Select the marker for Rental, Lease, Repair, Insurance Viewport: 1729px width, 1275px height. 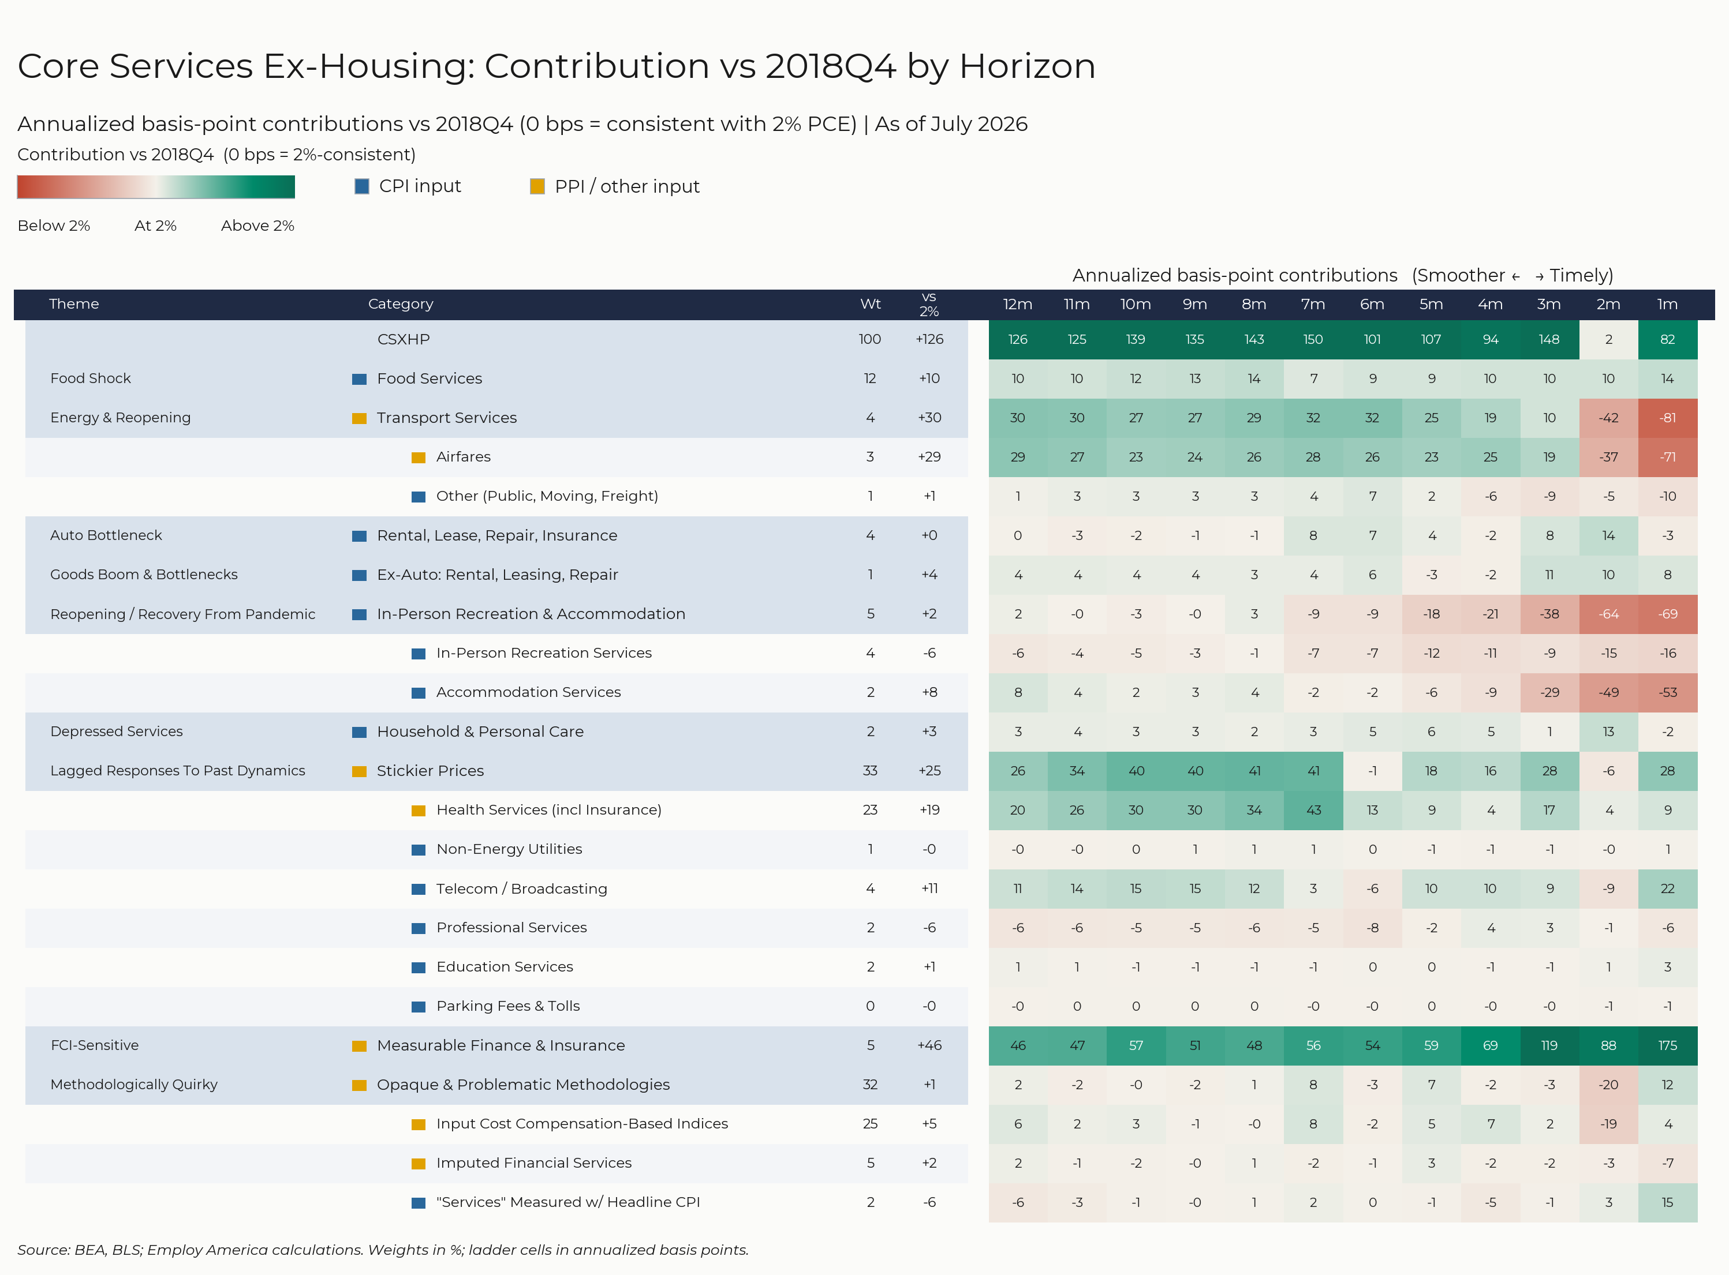pyautogui.click(x=359, y=537)
